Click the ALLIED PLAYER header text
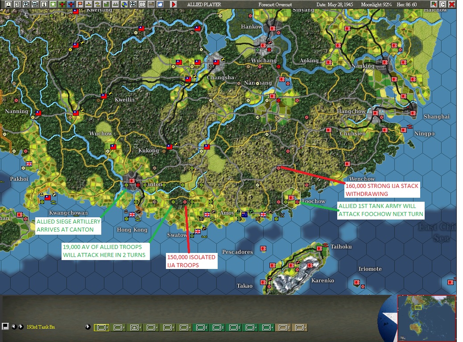The image size is (463, 342). pyautogui.click(x=204, y=4)
